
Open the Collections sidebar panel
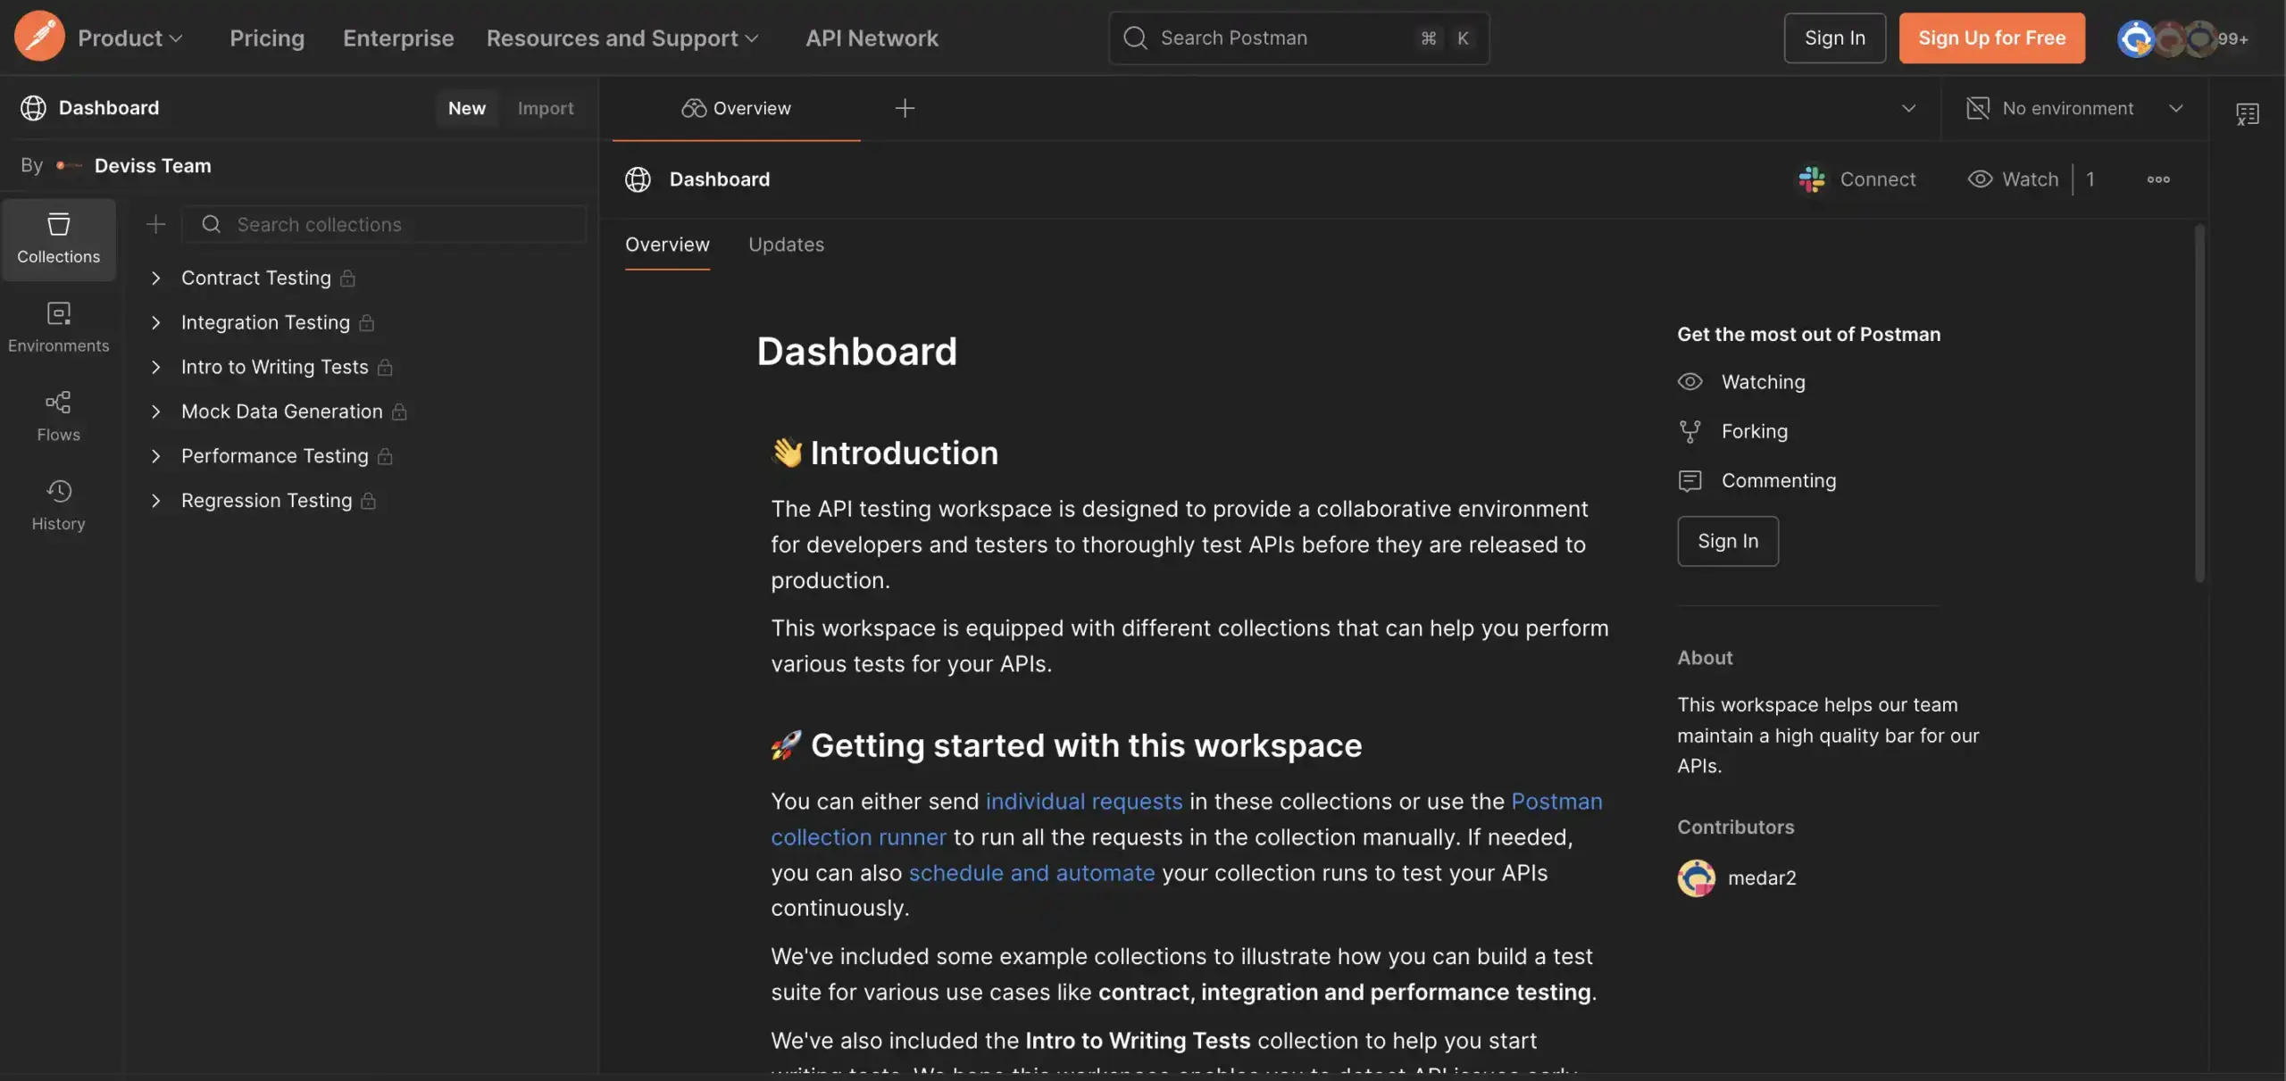(x=59, y=239)
